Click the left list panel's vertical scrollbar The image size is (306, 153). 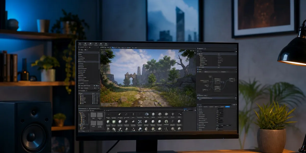pos(99,61)
